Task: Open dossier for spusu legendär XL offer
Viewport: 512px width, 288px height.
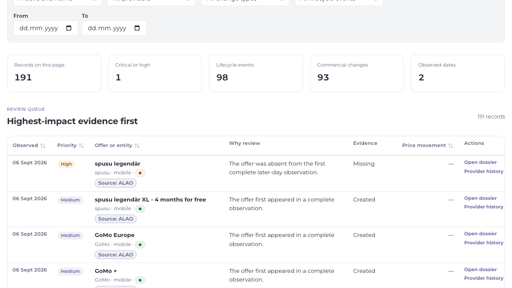Action: pyautogui.click(x=480, y=198)
